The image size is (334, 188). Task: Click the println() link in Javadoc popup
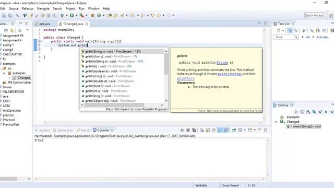pos(186,78)
